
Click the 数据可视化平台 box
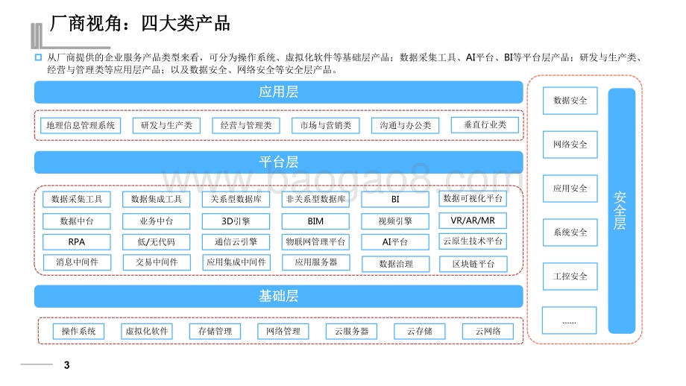[x=473, y=198]
